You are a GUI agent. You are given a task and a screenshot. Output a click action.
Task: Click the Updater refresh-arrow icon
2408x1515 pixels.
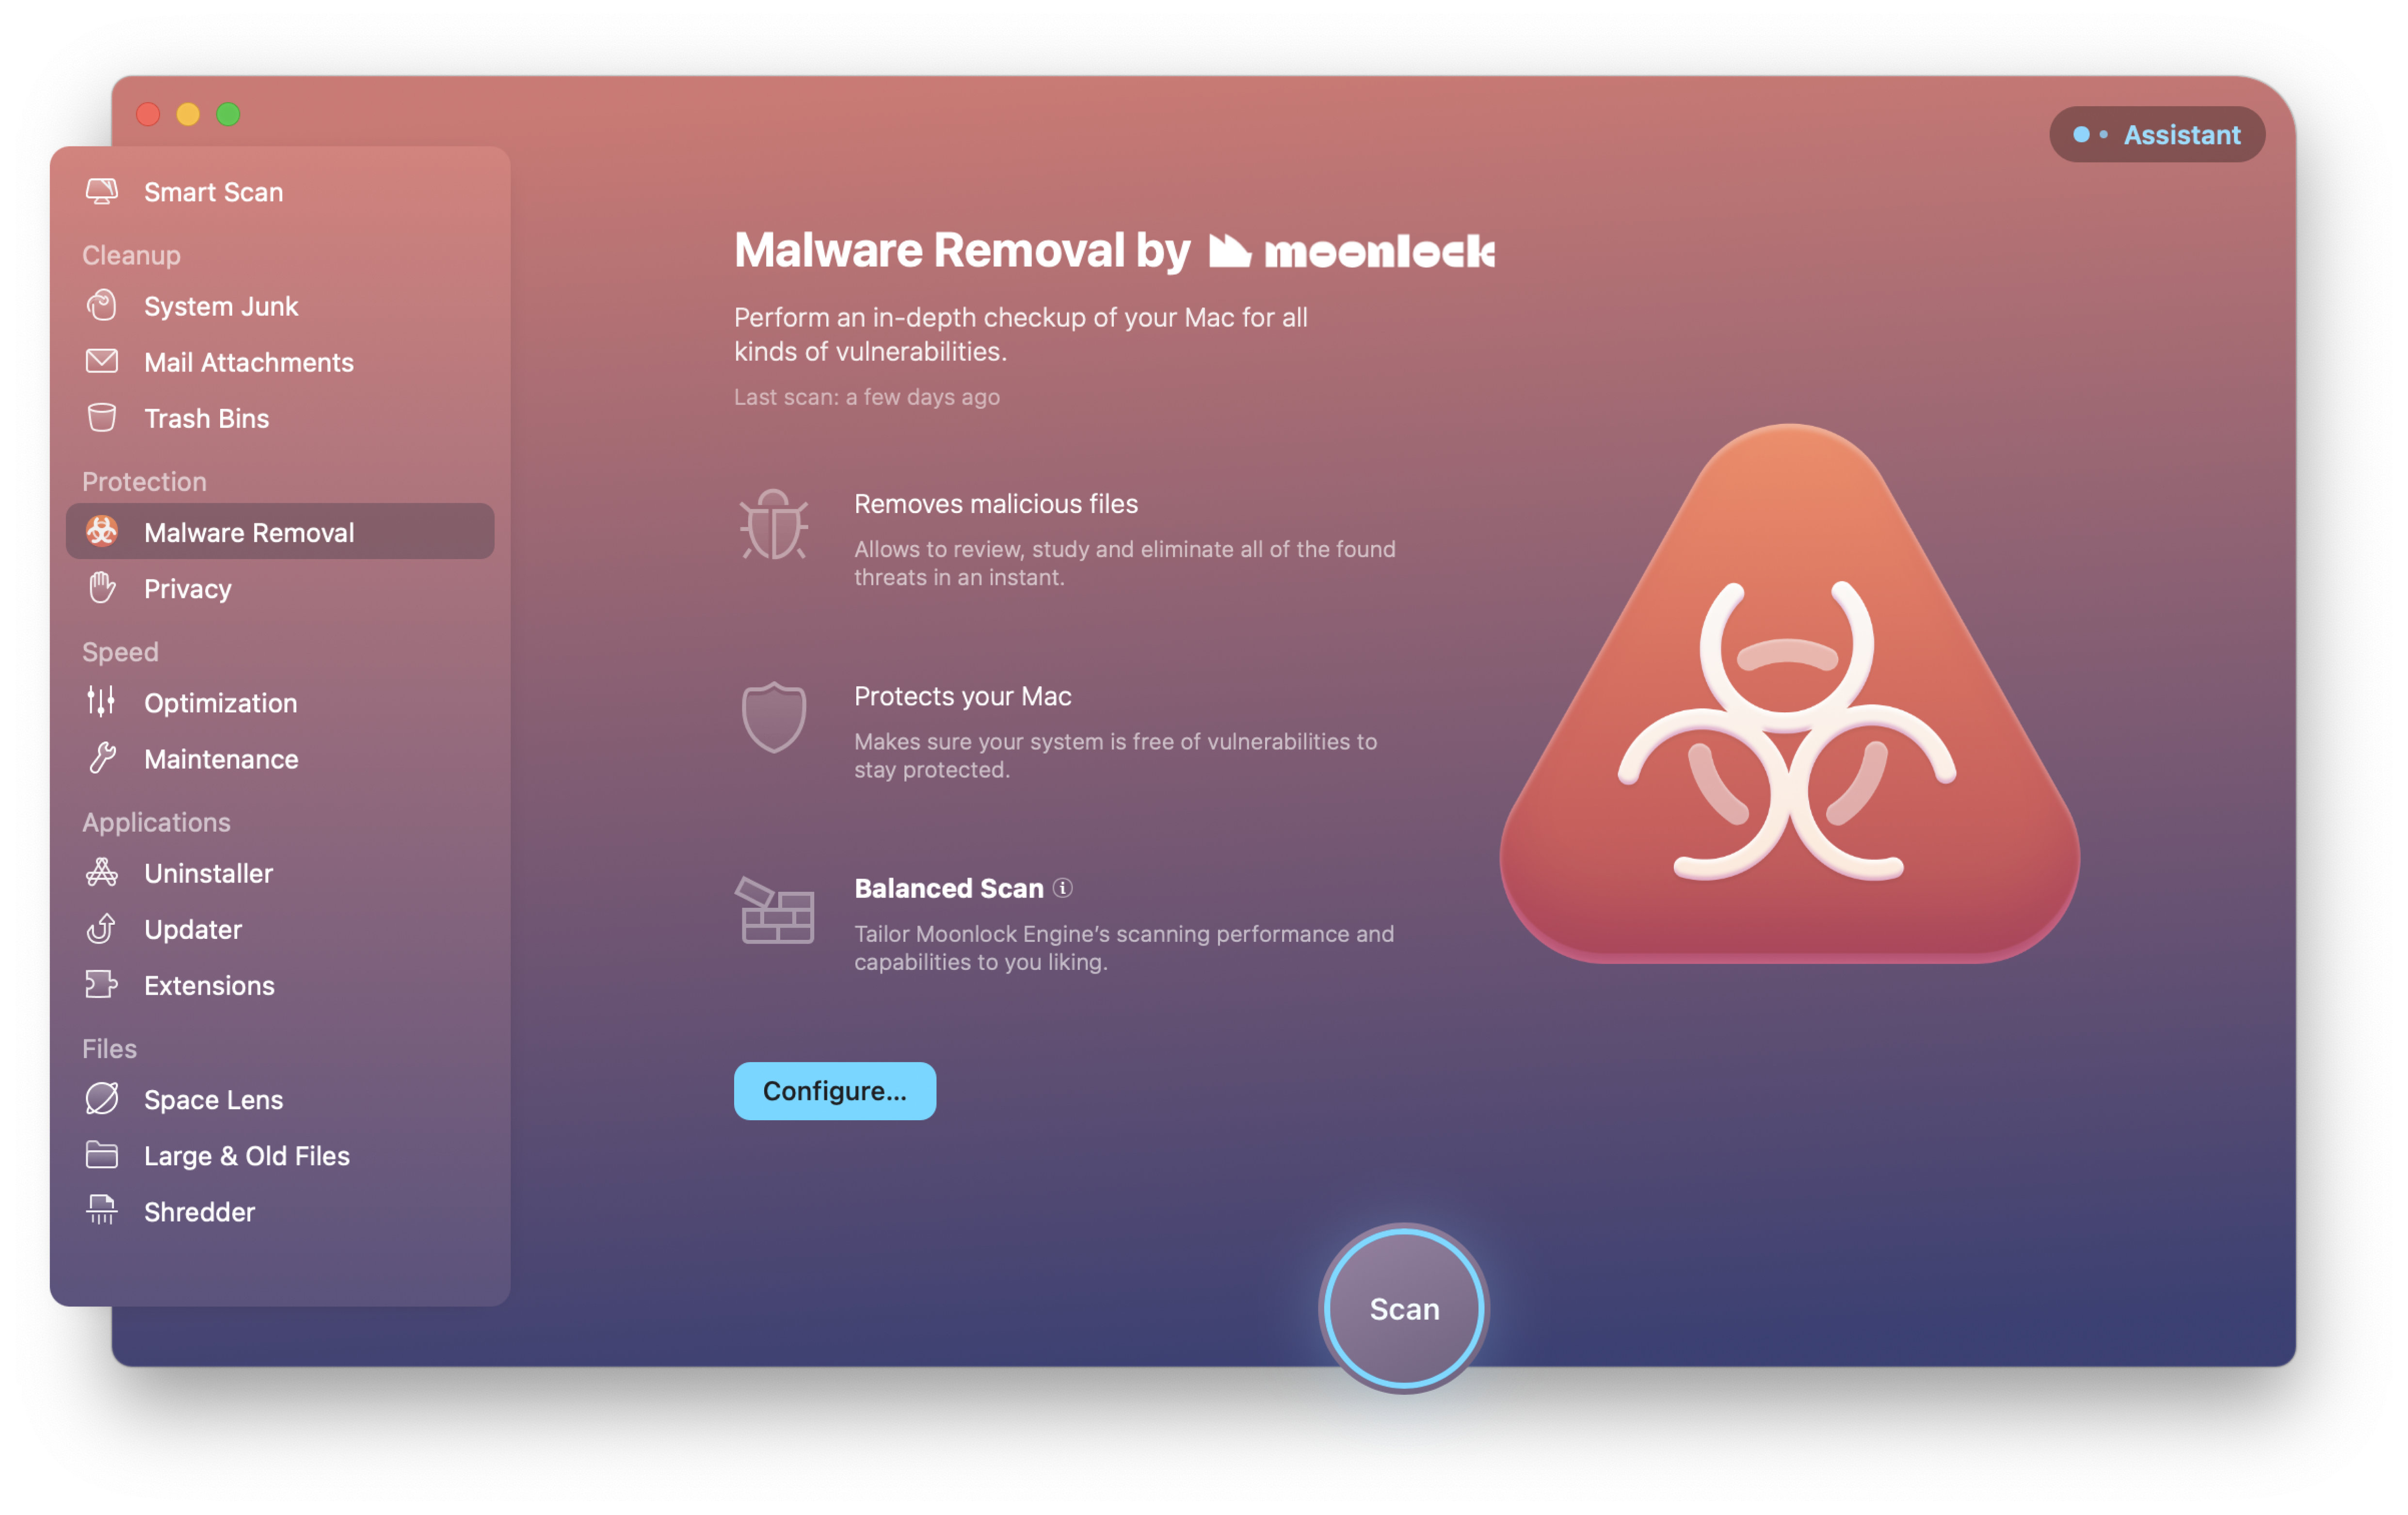(x=102, y=929)
